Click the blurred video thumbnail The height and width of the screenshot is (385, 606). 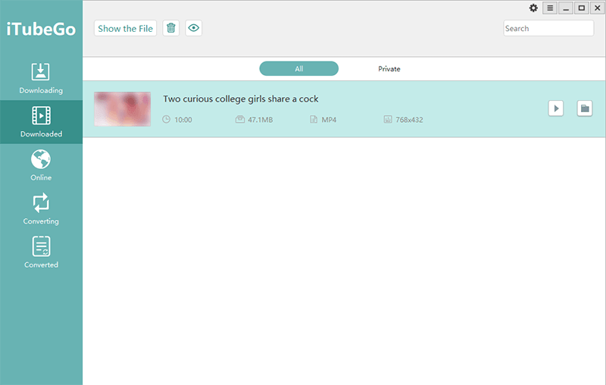tap(123, 109)
